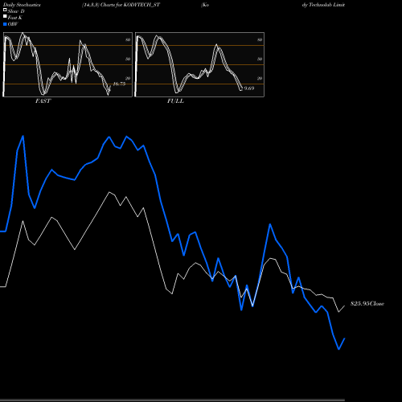Select the 'Daily Stochastics' title text
This screenshot has width=402, height=402.
pyautogui.click(x=22, y=5)
